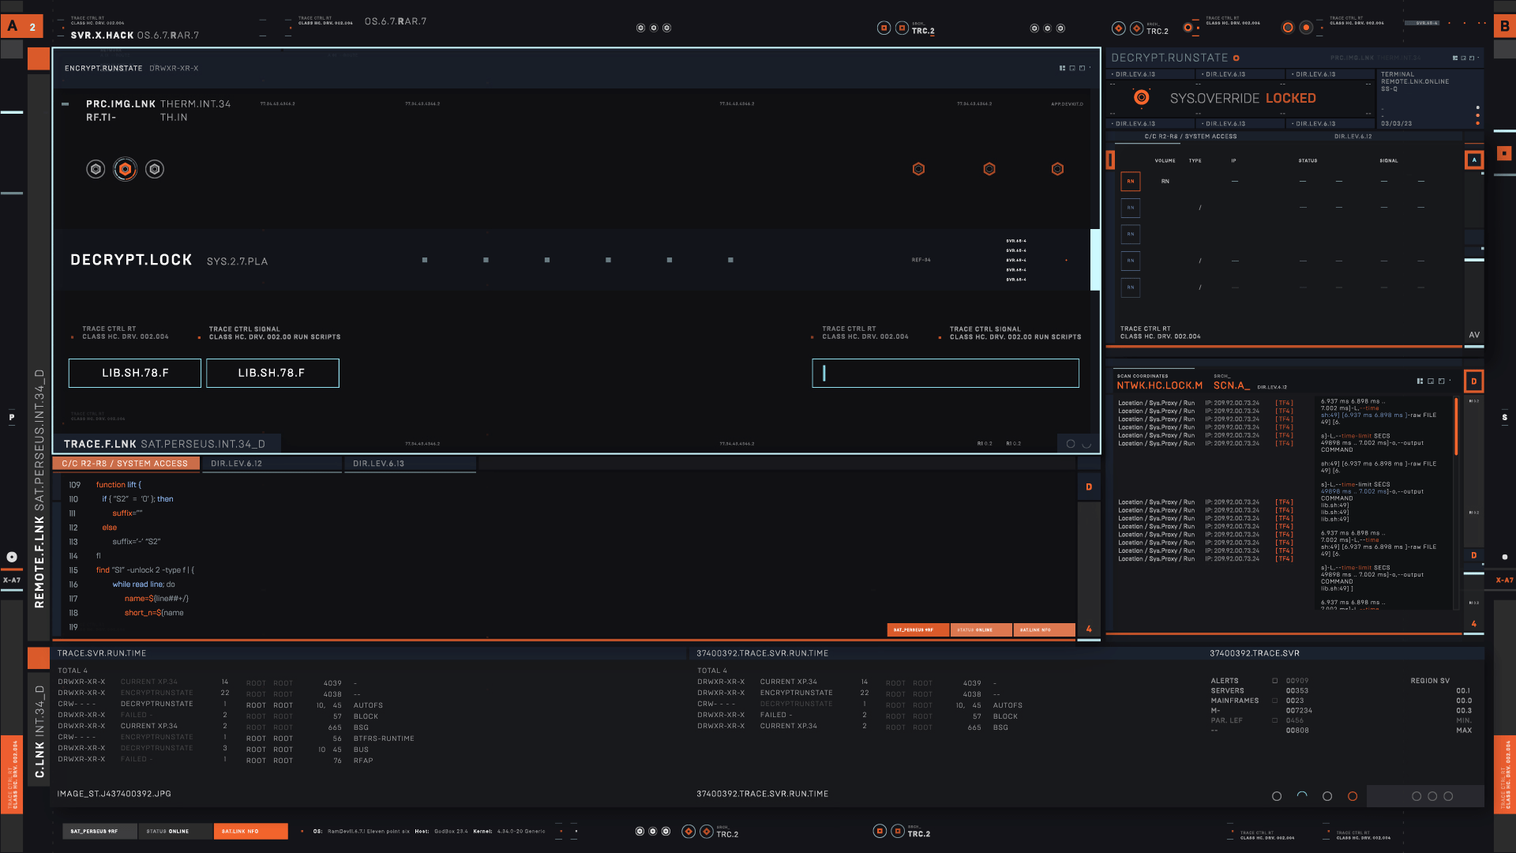Click grid layout icon in NTWK.HC.LOCK.M panel

1420,381
